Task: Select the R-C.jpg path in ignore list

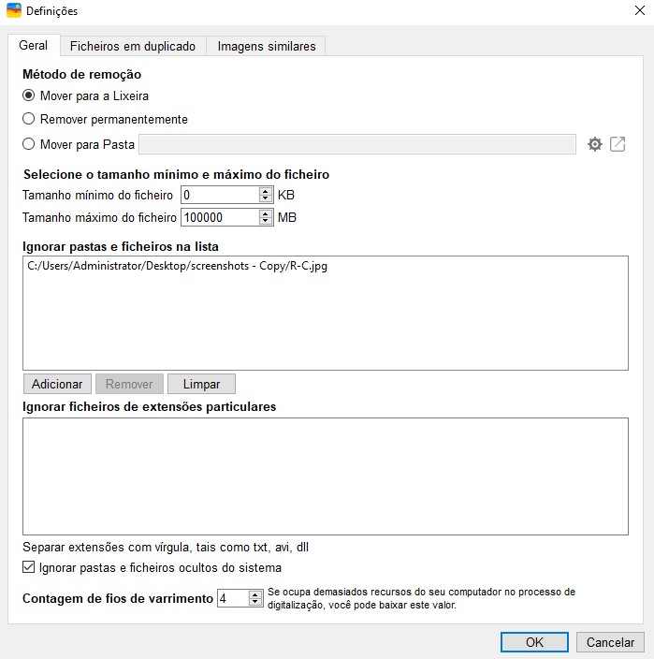Action: 178,266
